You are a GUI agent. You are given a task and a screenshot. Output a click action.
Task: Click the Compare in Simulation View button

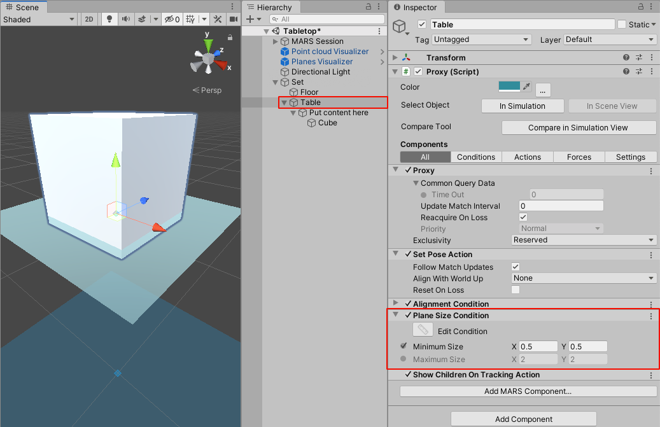578,127
